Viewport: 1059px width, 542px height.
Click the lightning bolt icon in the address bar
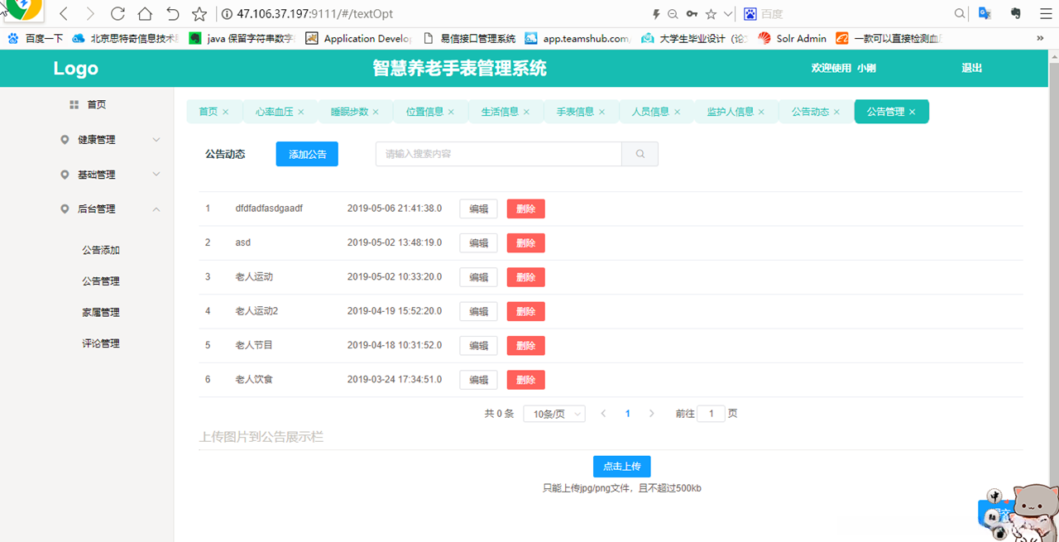click(x=656, y=13)
